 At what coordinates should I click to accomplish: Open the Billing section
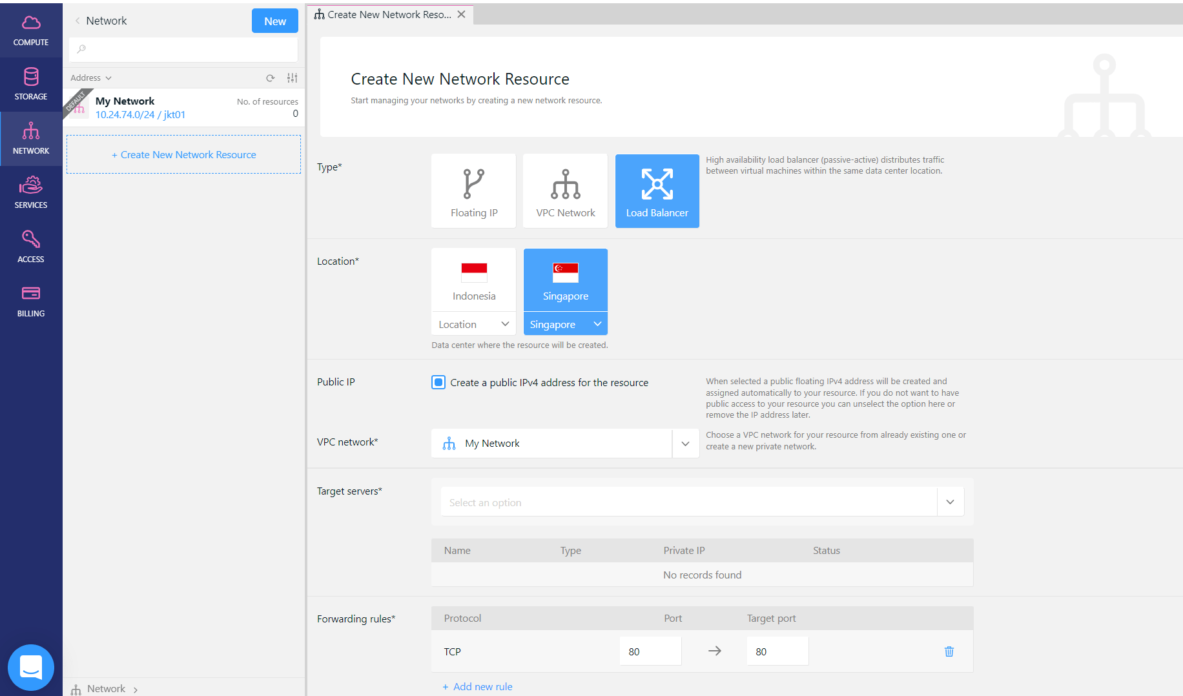pyautogui.click(x=31, y=301)
